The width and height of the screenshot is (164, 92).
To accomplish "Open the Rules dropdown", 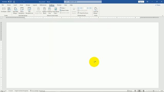I will pos(63,8).
